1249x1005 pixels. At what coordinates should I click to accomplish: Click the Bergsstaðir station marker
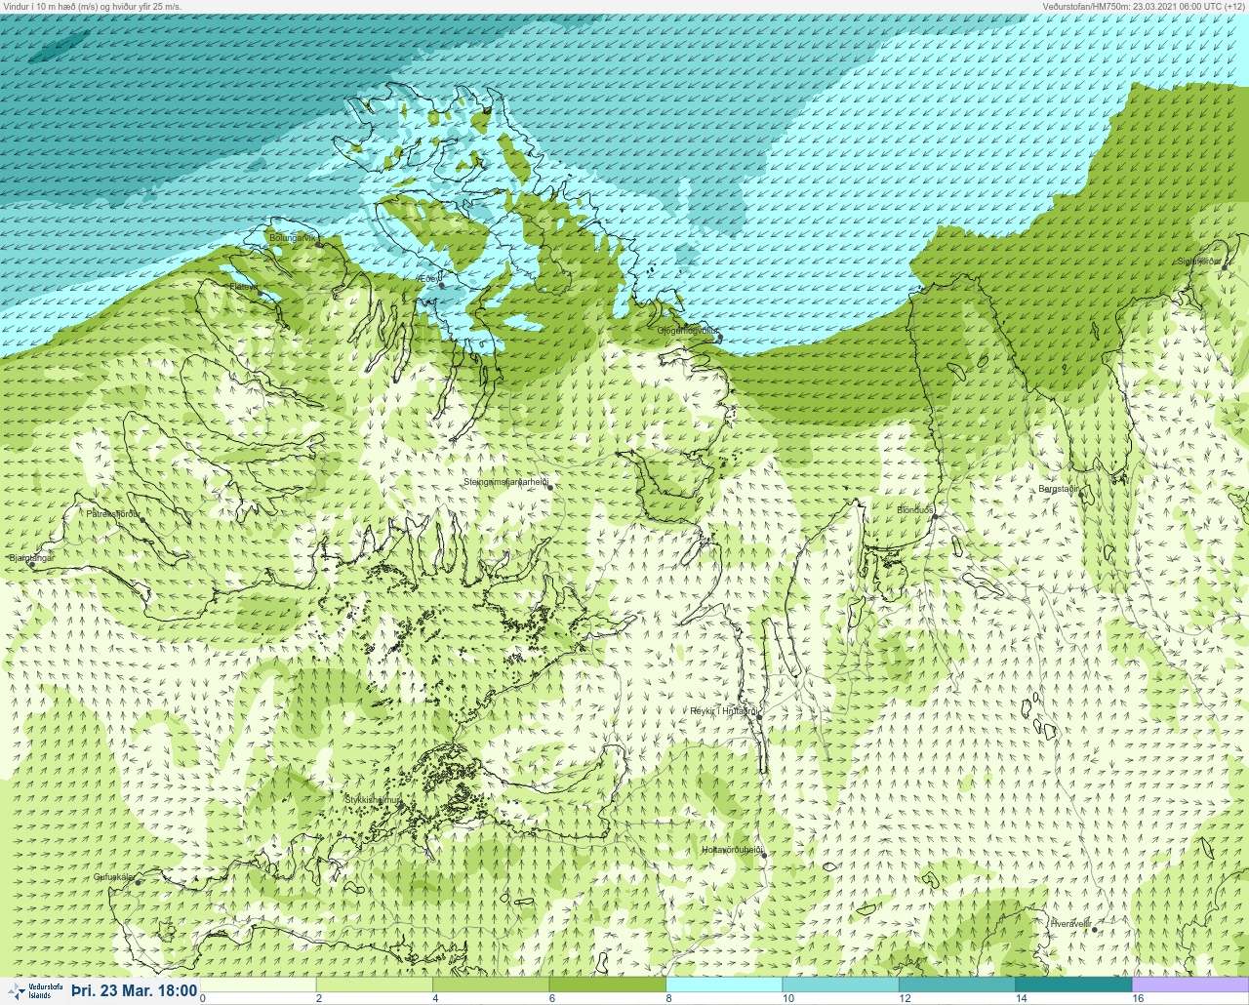click(1081, 495)
